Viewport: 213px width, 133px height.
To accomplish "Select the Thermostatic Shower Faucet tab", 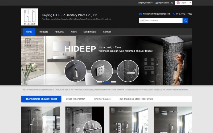I will tap(41, 99).
